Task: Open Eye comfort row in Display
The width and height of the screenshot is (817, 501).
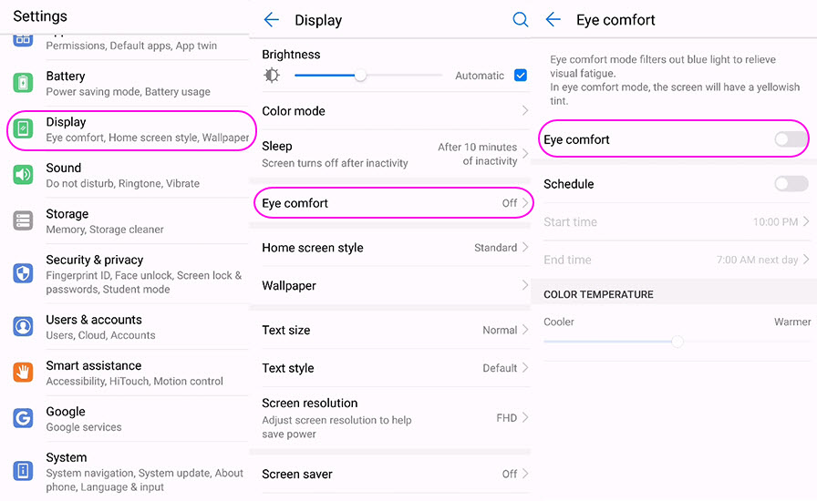Action: click(392, 203)
